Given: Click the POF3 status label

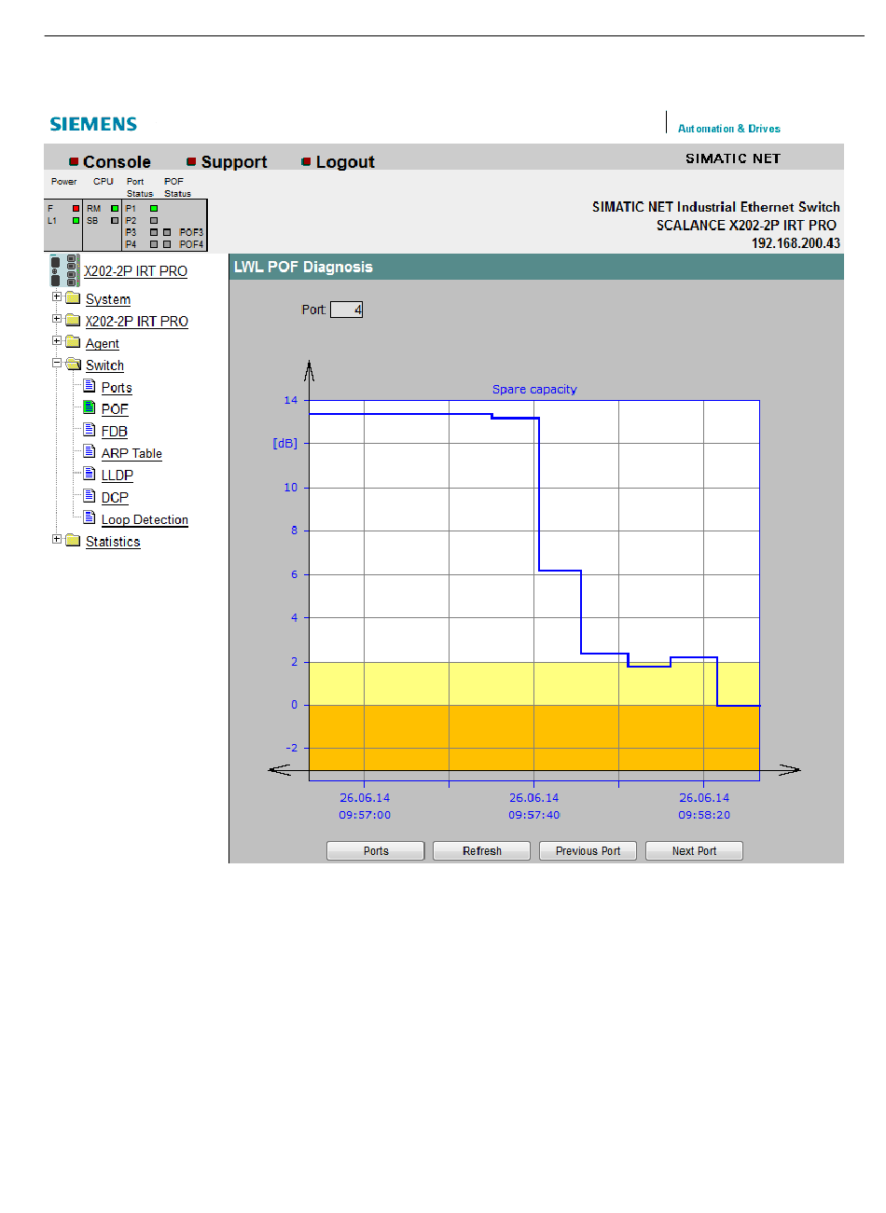Looking at the screenshot, I should click(x=191, y=233).
